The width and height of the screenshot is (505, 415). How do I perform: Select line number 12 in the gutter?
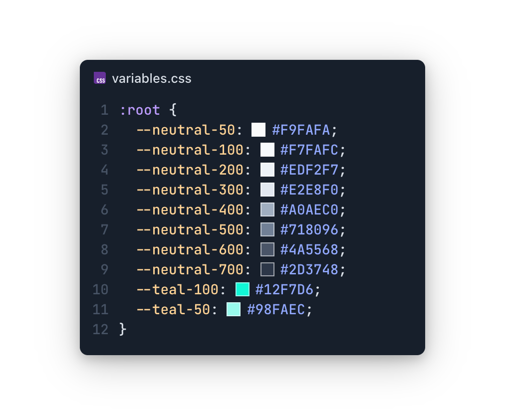tap(100, 329)
